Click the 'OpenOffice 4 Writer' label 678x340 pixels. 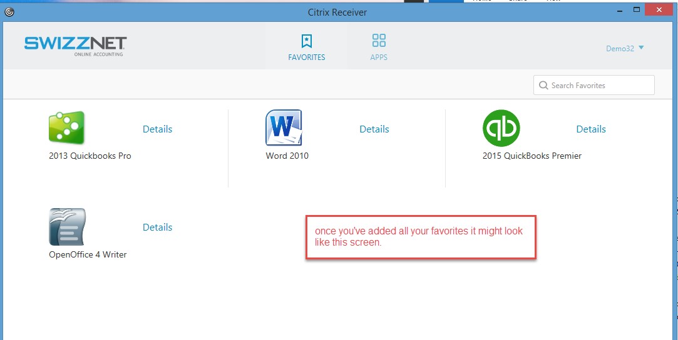click(88, 254)
